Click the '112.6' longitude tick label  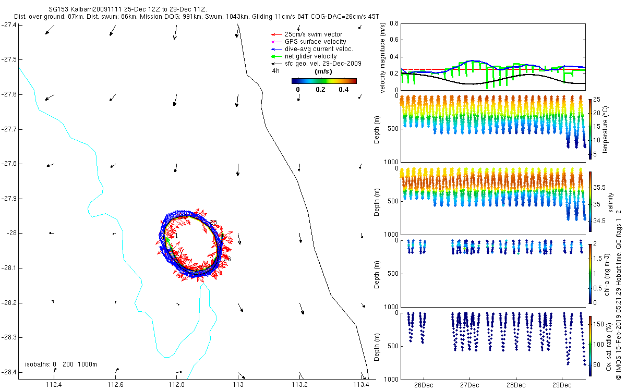115,385
